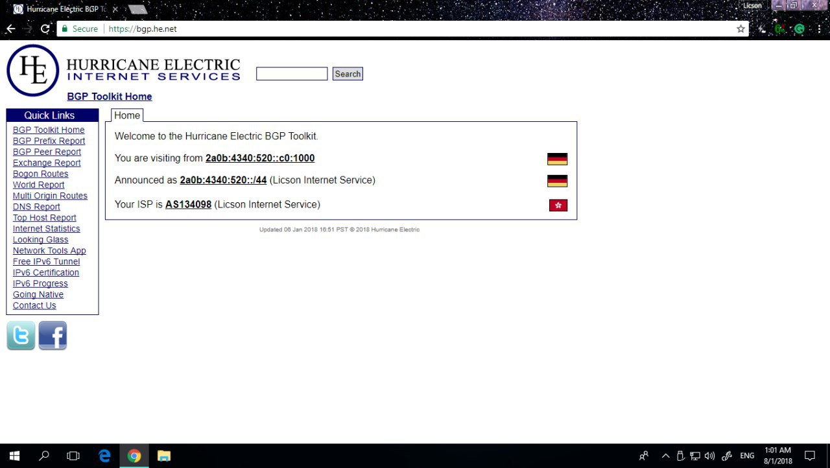Click the new tab button in Chrome
This screenshot has width=830, height=468.
tap(138, 10)
